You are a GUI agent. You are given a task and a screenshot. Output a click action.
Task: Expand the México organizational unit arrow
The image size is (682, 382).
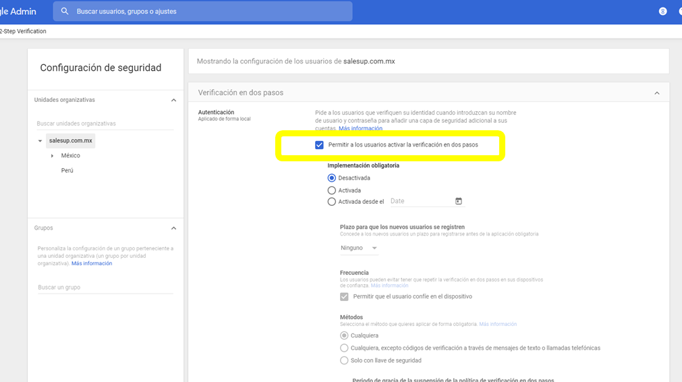click(x=52, y=156)
